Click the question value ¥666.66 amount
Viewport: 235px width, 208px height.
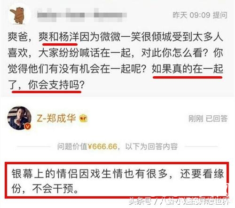coord(102,146)
